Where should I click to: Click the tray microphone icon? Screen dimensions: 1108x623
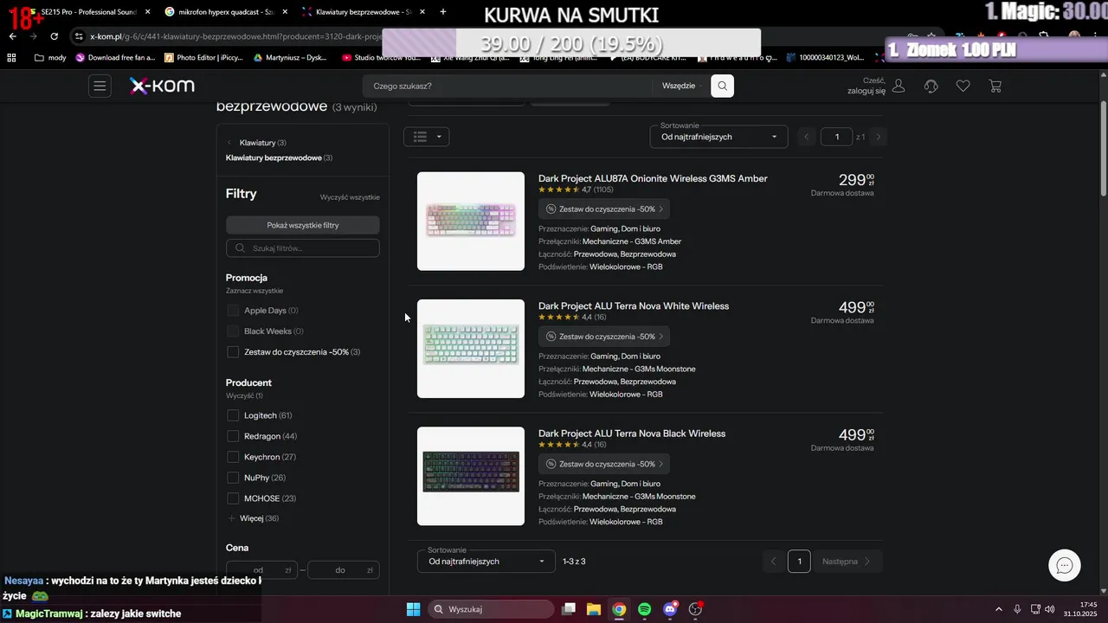[1017, 609]
